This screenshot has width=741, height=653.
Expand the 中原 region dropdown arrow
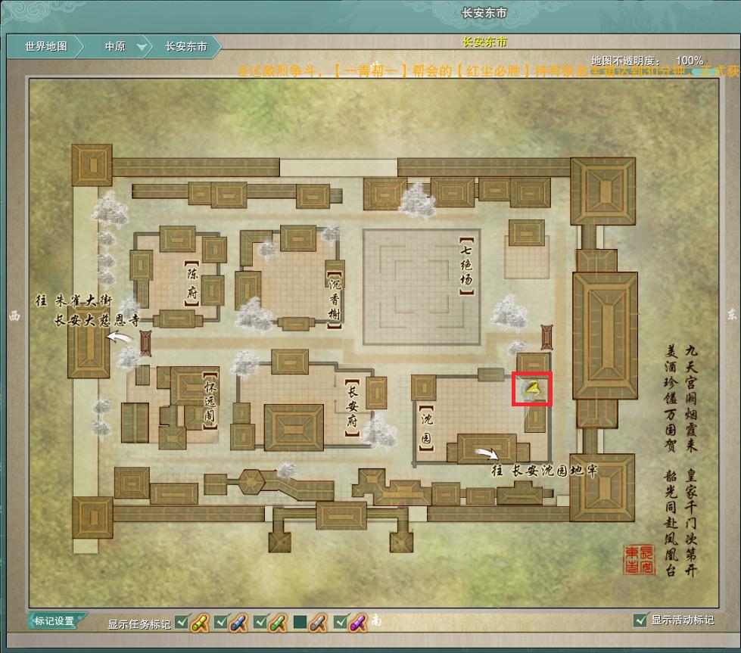(142, 47)
